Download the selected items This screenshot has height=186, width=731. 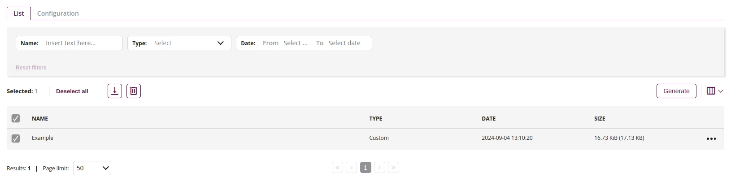115,91
